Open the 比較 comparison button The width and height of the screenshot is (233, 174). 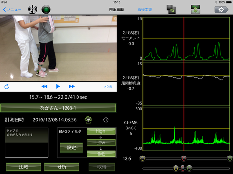[x=24, y=167]
